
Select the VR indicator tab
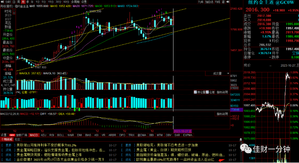pos(103,135)
